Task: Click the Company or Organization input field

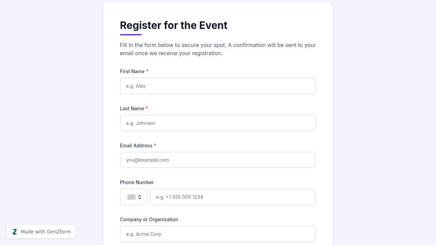Action: [218, 234]
